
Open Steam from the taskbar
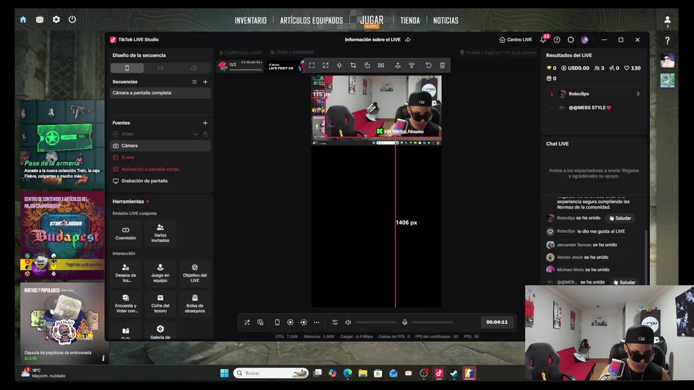pyautogui.click(x=454, y=373)
